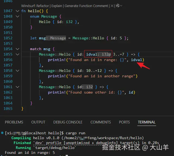Show the PORTS panel tab
The height and width of the screenshot is (156, 174).
(x=124, y=122)
